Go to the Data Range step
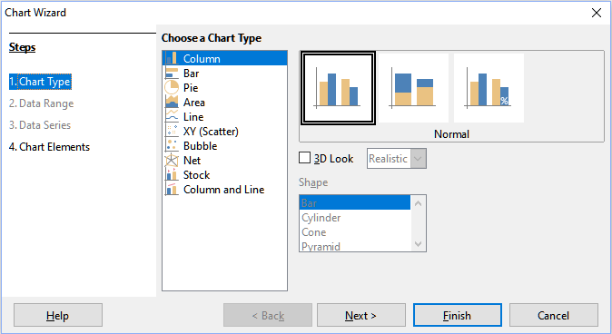This screenshot has height=334, width=612. (42, 103)
